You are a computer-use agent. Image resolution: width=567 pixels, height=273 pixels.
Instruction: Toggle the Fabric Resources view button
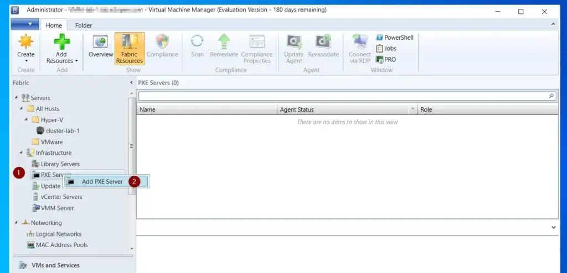click(x=130, y=49)
